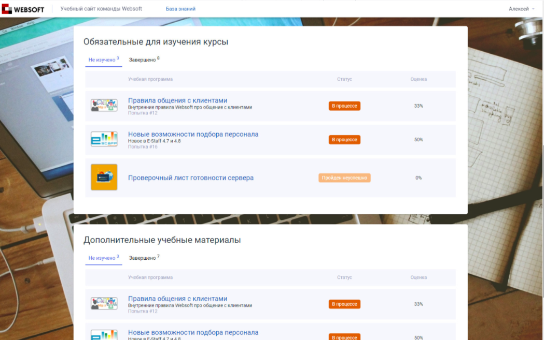Expand the Алексей user menu
This screenshot has width=544, height=340.
pos(522,9)
